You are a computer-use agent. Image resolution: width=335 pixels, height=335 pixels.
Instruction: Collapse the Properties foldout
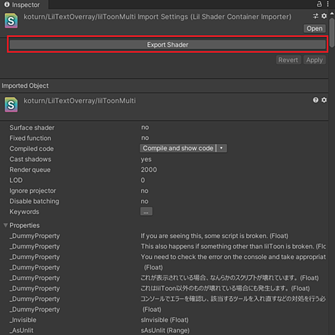[x=6, y=225]
